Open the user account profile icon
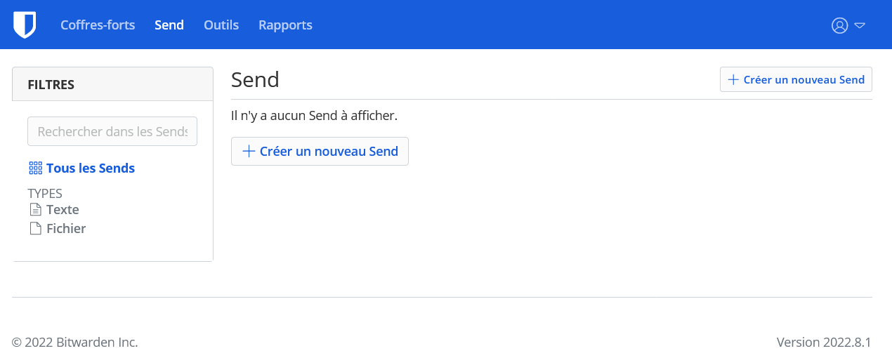Viewport: 892px width, 358px height. (x=839, y=25)
